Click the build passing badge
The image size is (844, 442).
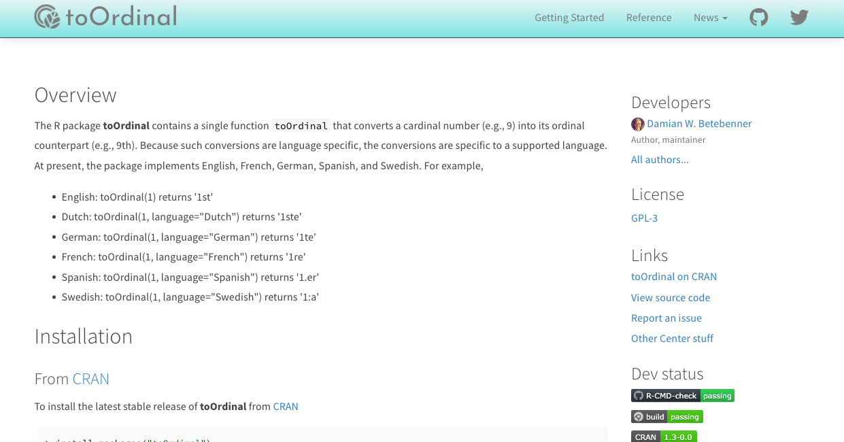click(x=666, y=417)
